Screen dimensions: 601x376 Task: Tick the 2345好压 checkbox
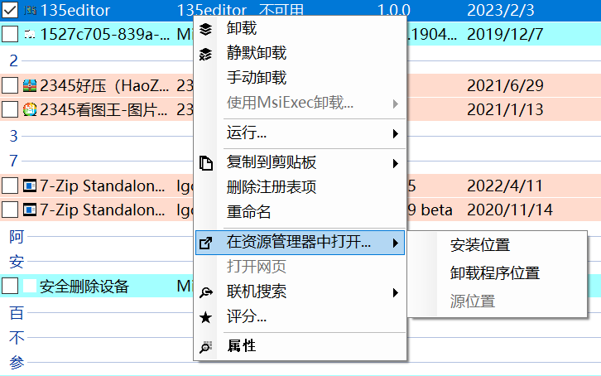click(10, 85)
